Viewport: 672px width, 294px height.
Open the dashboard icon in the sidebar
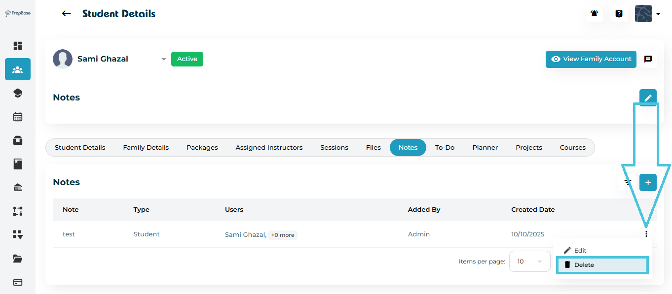coord(18,46)
